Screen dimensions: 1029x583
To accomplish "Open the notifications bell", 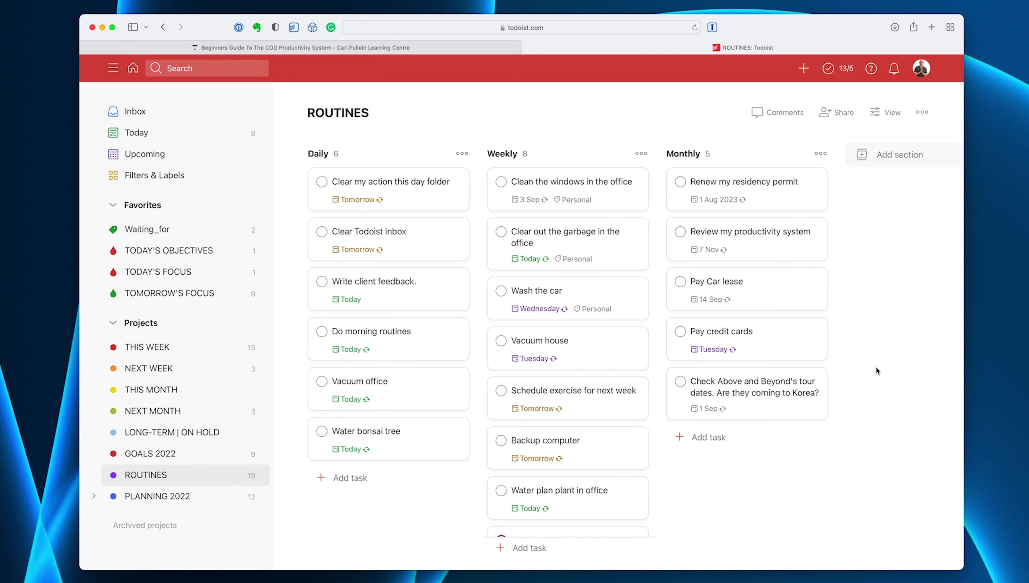I will pos(894,69).
